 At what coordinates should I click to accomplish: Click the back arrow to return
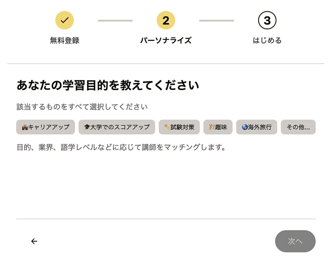(x=34, y=241)
